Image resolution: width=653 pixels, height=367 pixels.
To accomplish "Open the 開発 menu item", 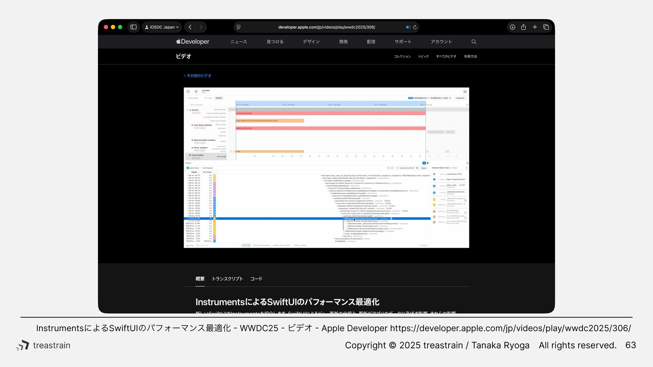I will coord(343,42).
